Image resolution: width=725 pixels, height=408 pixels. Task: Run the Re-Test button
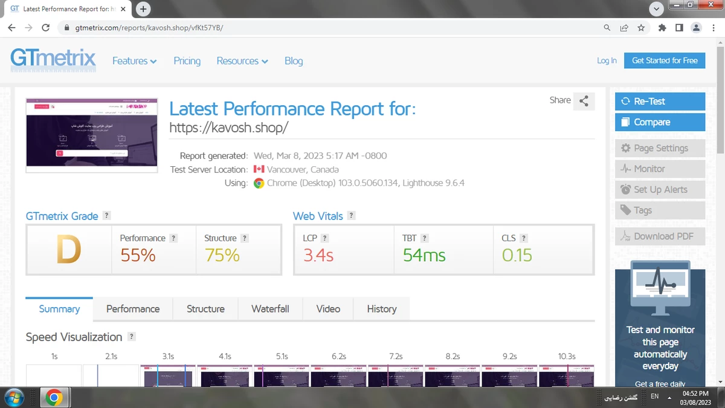pyautogui.click(x=660, y=102)
